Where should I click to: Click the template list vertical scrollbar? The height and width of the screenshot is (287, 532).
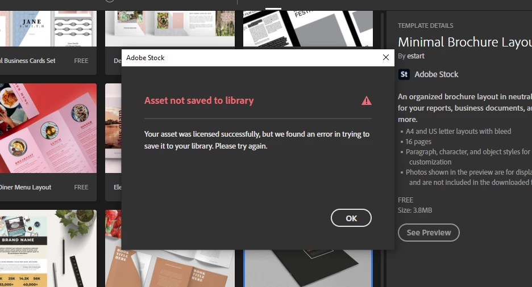click(383, 149)
